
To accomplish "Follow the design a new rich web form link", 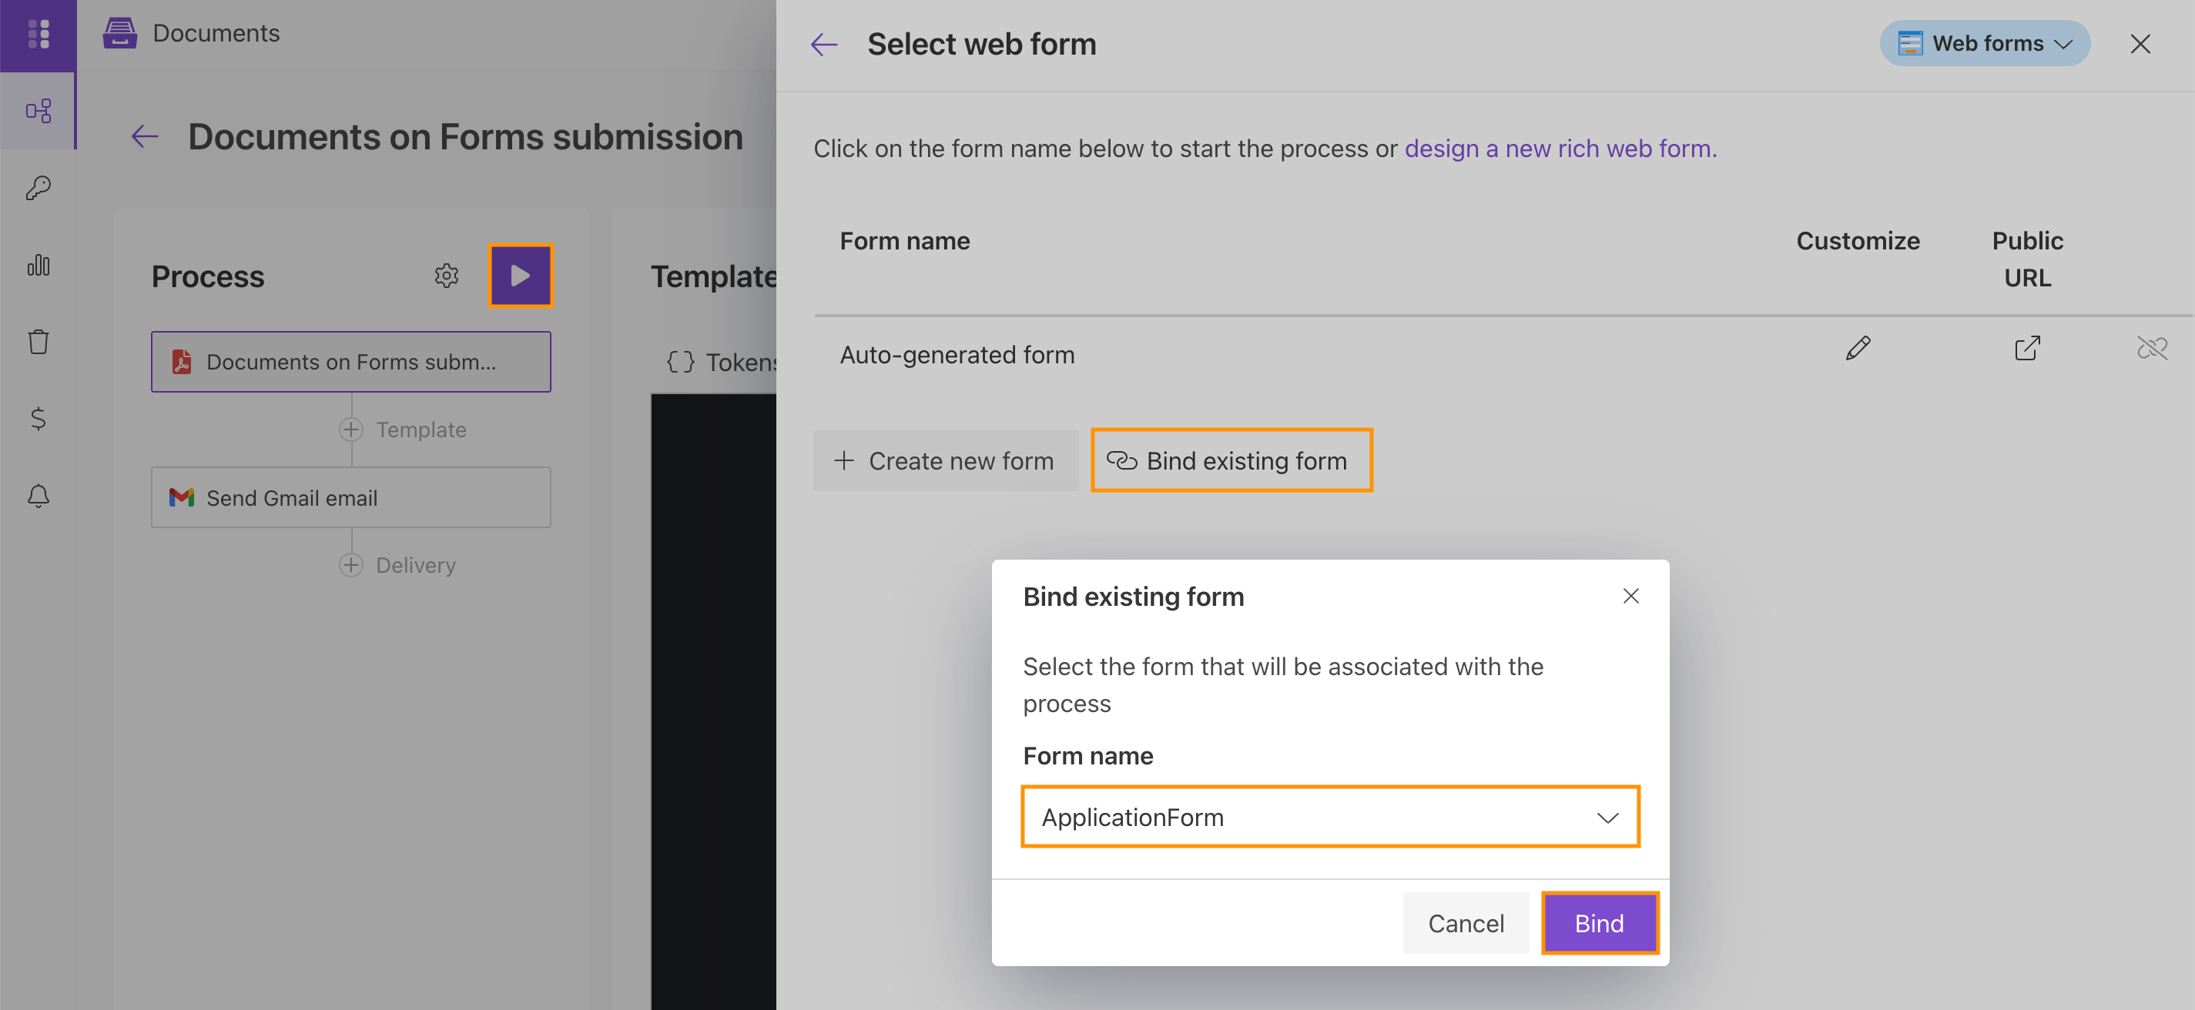I will click(1560, 148).
